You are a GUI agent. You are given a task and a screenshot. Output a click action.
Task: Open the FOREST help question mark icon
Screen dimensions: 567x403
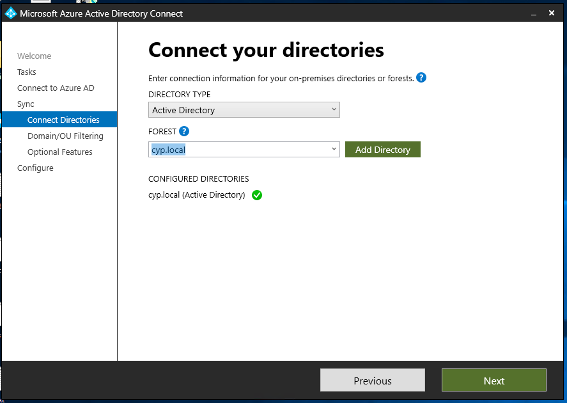pos(184,131)
